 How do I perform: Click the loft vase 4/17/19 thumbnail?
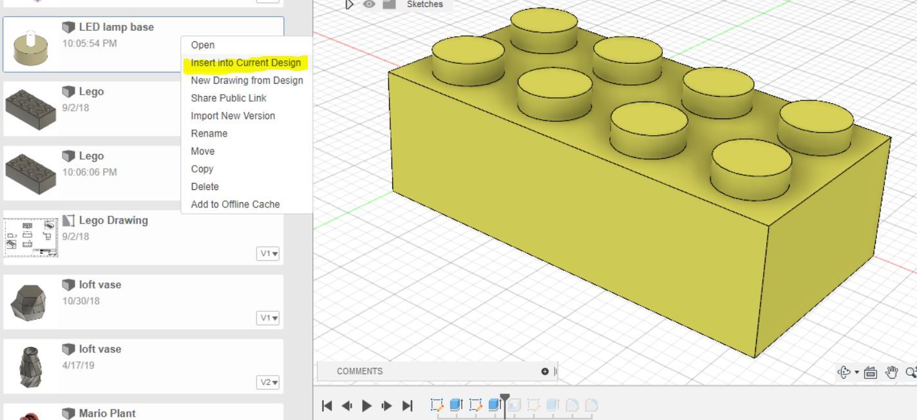(29, 367)
